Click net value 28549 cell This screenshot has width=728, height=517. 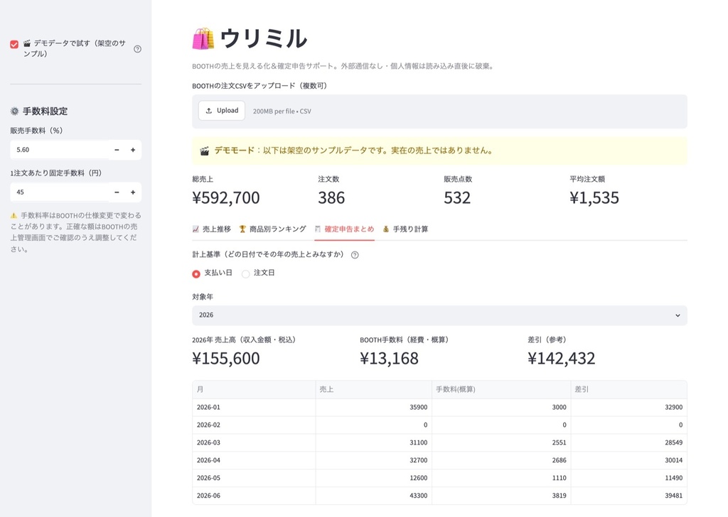pyautogui.click(x=628, y=442)
